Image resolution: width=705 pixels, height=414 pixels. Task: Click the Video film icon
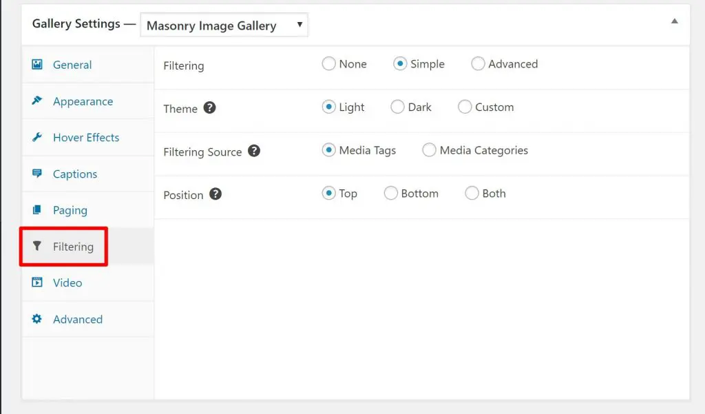tap(37, 282)
